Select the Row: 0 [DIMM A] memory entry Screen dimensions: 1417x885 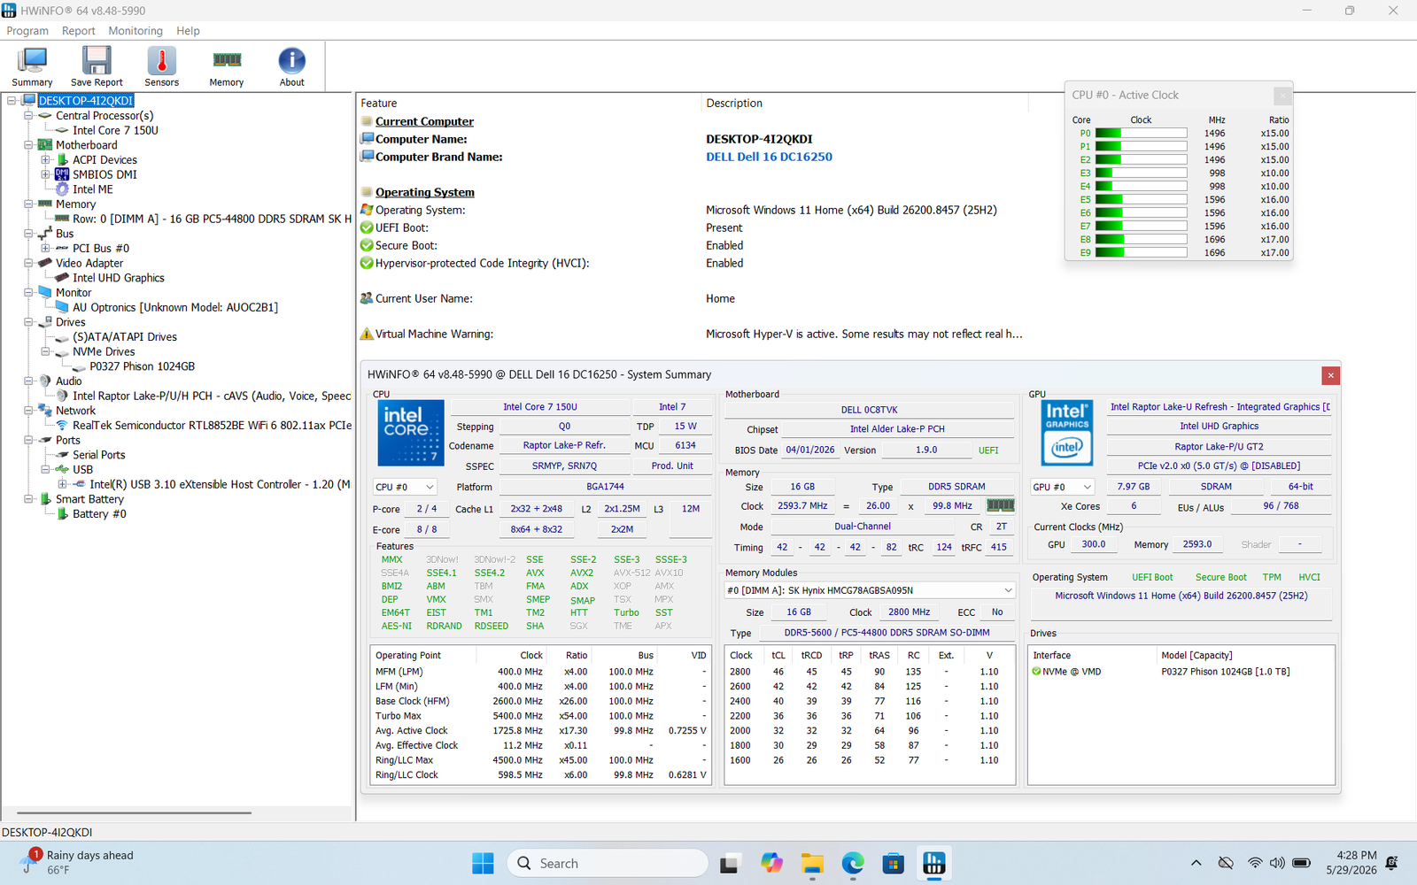tap(212, 219)
